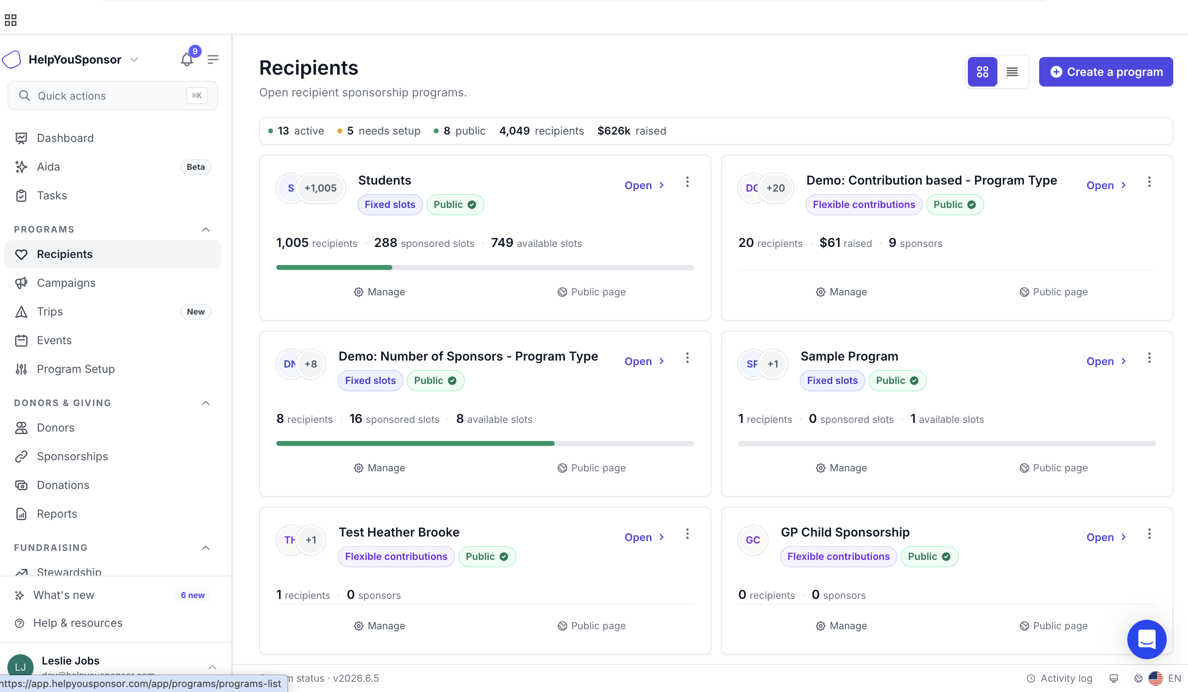
Task: Open the notifications bell
Action: click(187, 59)
